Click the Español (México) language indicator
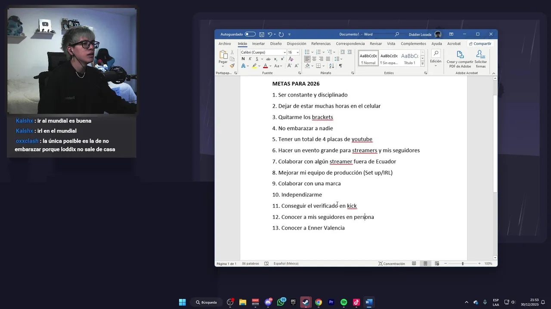 286,264
